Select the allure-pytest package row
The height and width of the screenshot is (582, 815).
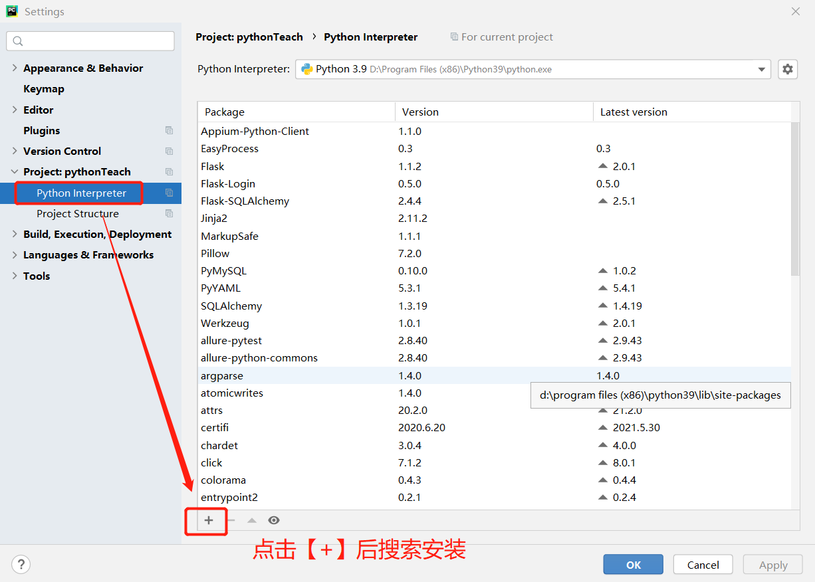coord(495,340)
